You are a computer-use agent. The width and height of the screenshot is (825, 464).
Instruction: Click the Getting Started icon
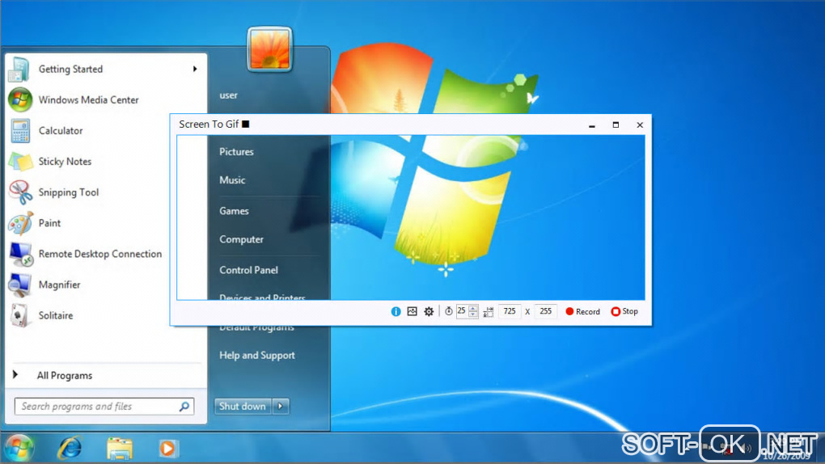19,70
